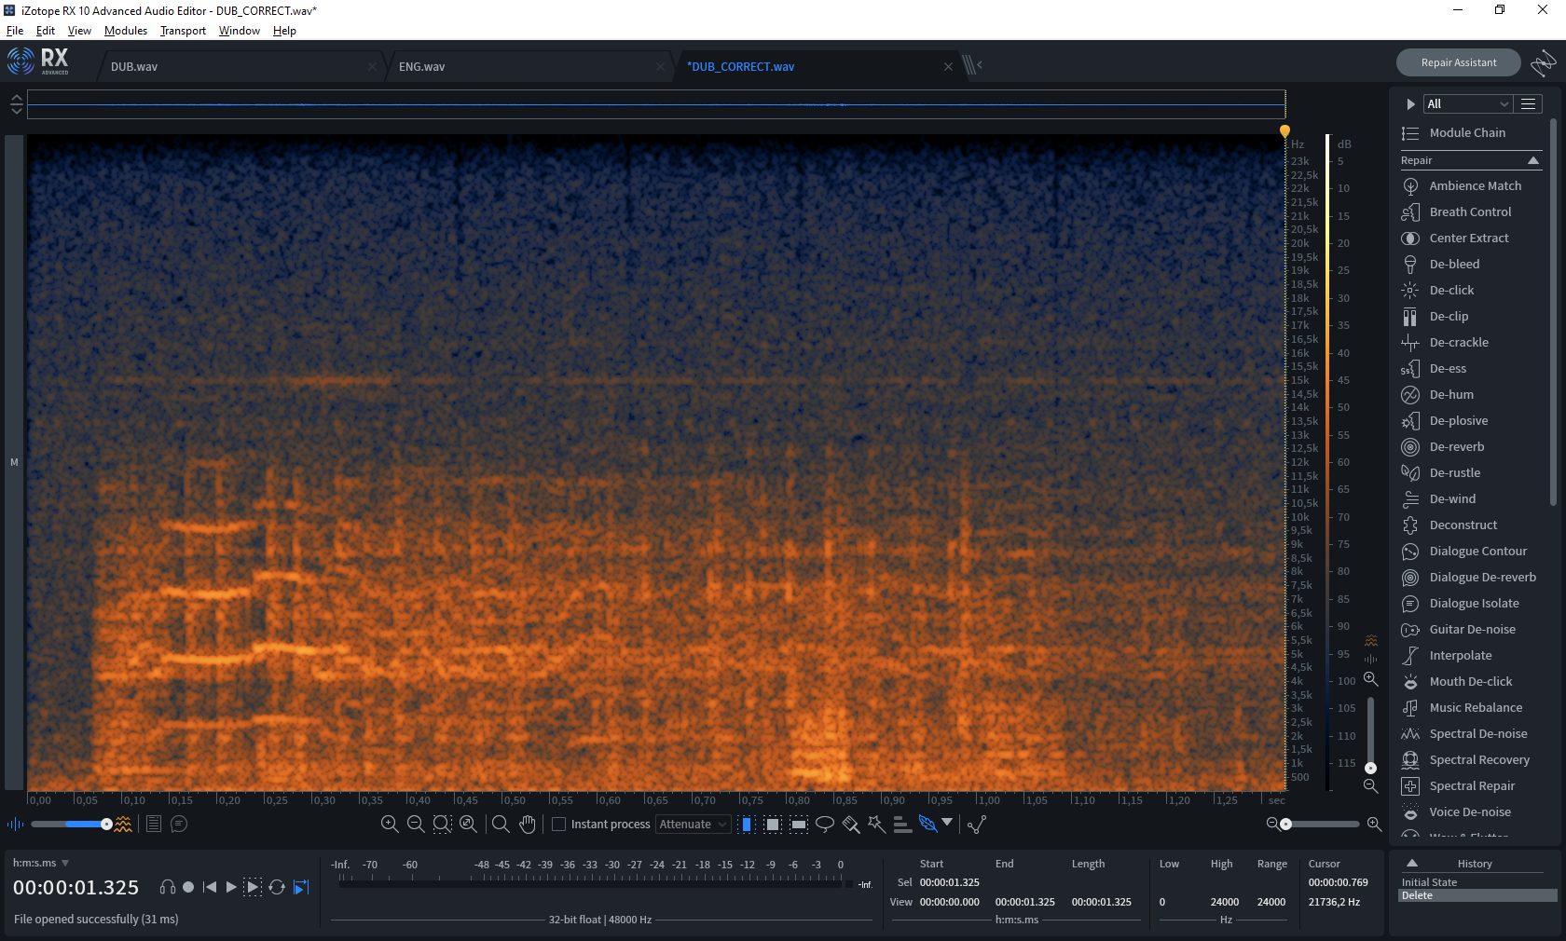1566x941 pixels.
Task: Open the Music Rebalance module
Action: (1475, 708)
